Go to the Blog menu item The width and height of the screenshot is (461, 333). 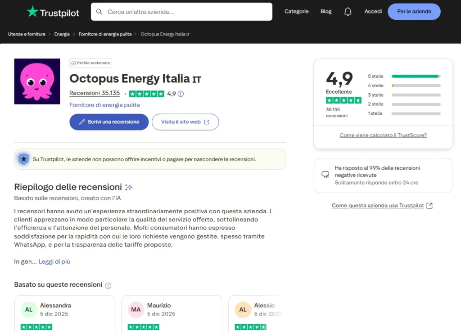326,12
